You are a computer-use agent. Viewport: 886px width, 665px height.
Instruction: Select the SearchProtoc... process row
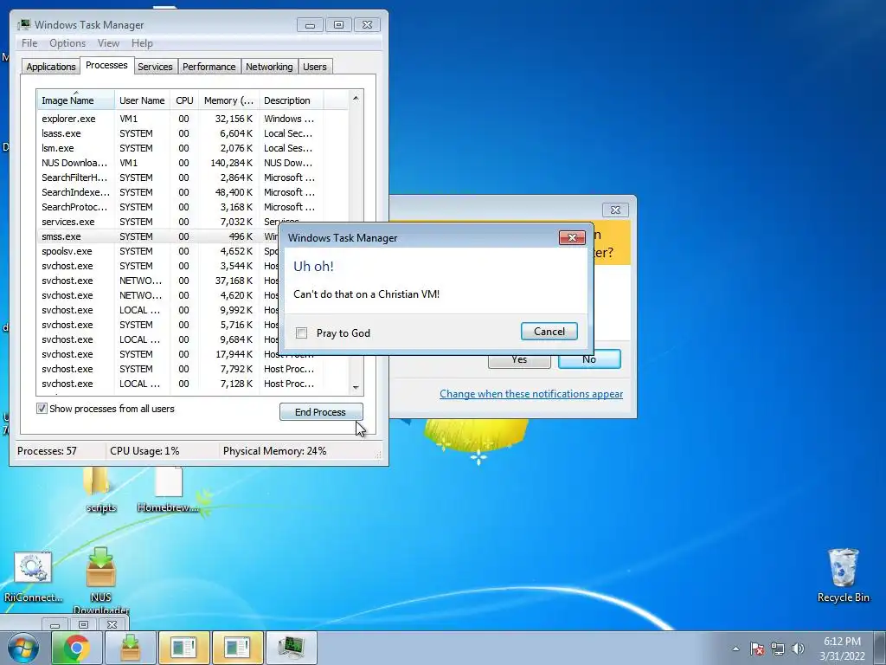coord(192,207)
